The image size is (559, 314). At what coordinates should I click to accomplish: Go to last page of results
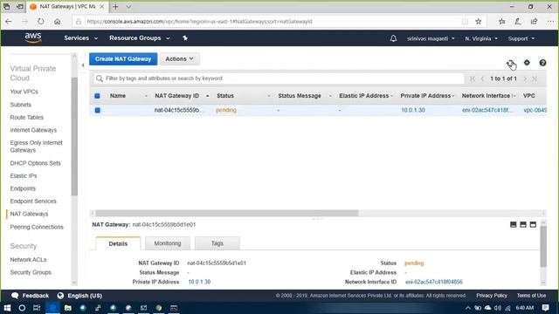coord(535,78)
